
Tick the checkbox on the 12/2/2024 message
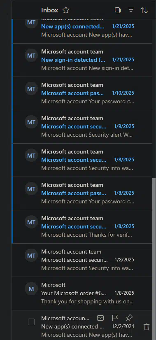coord(31,322)
